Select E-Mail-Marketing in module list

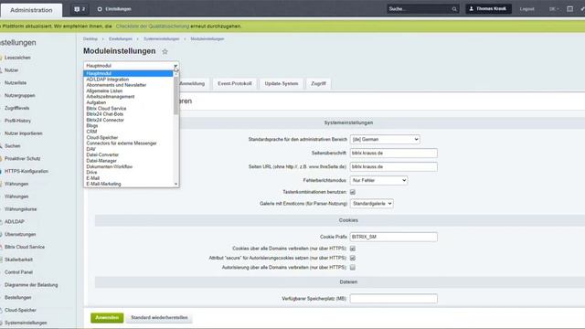tap(103, 184)
